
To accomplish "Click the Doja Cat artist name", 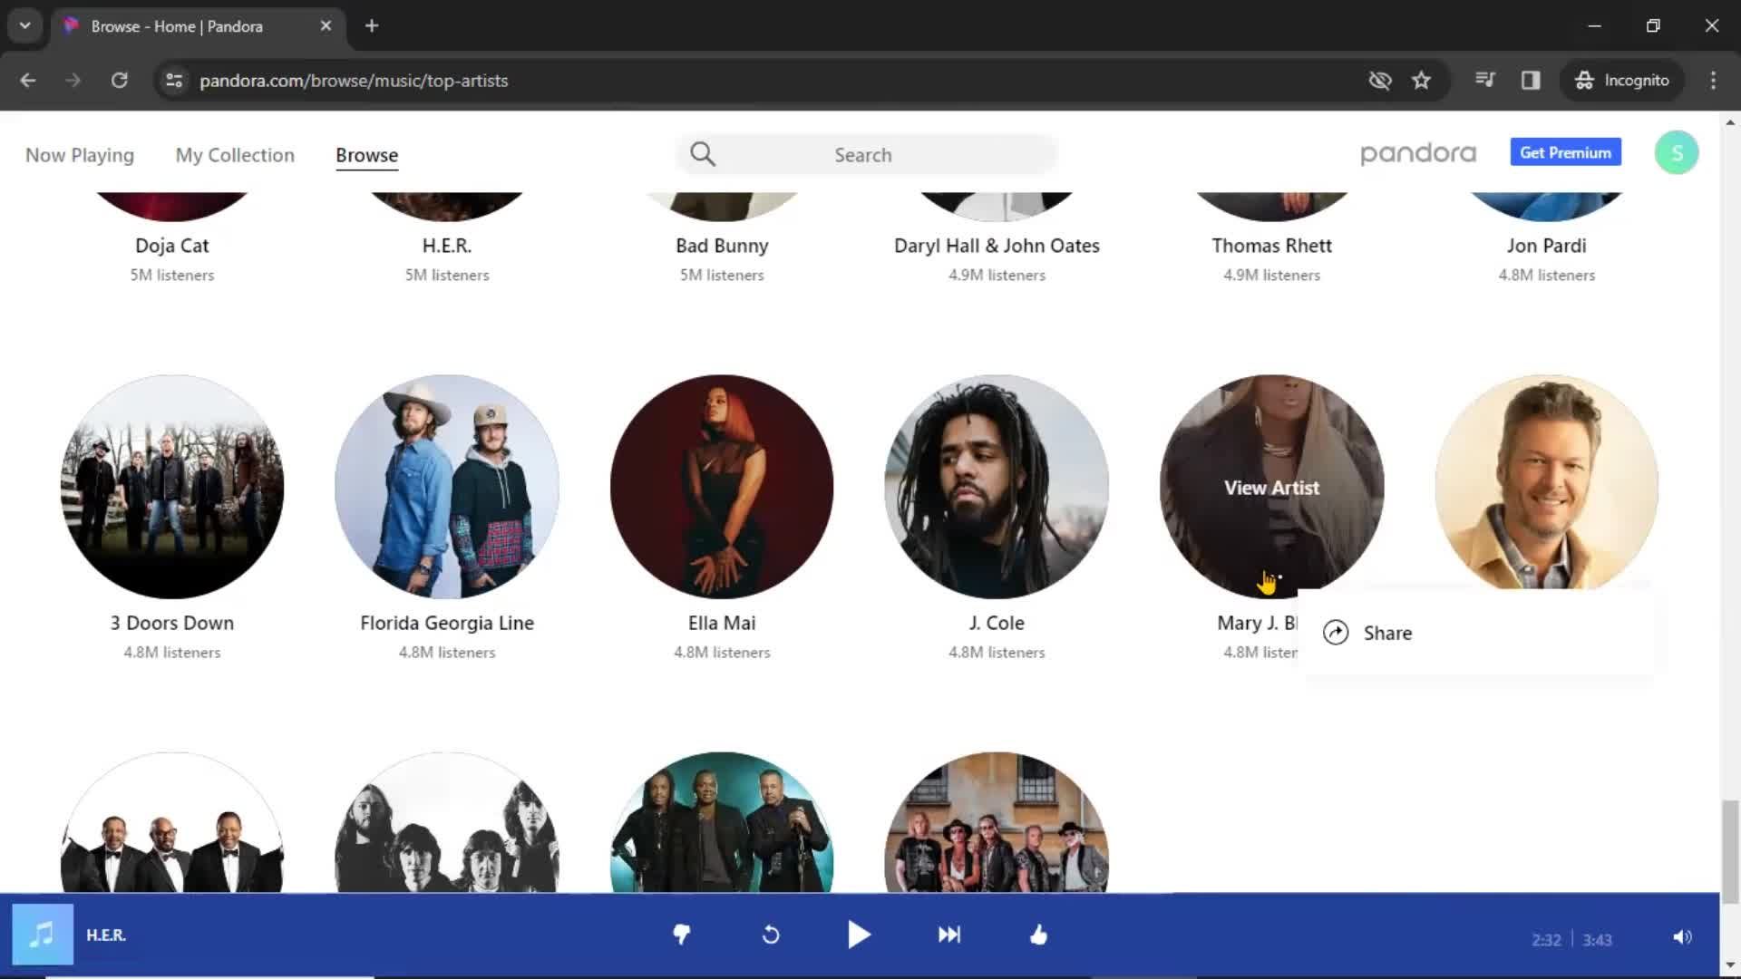I will (x=172, y=246).
